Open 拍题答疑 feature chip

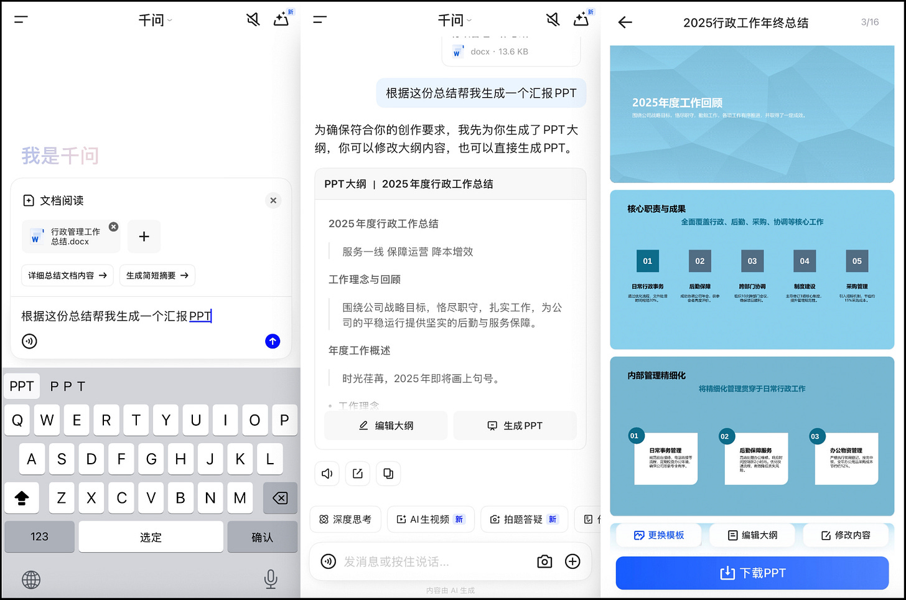(x=524, y=519)
